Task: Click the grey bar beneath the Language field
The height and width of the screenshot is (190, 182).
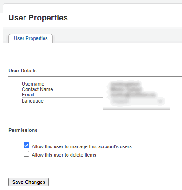Action: pos(136,109)
